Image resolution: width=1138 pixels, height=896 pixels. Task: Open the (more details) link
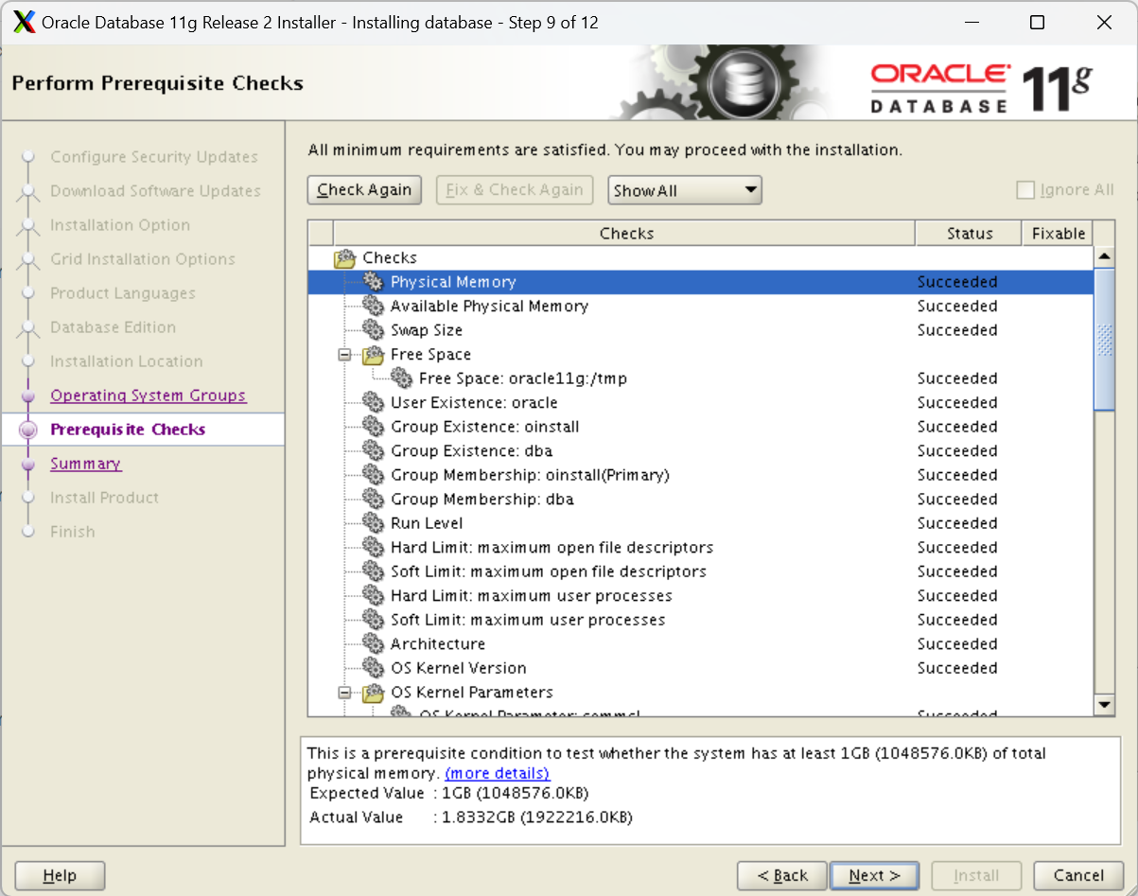coord(497,773)
